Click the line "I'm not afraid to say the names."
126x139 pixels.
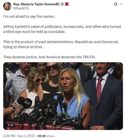(x=29, y=17)
